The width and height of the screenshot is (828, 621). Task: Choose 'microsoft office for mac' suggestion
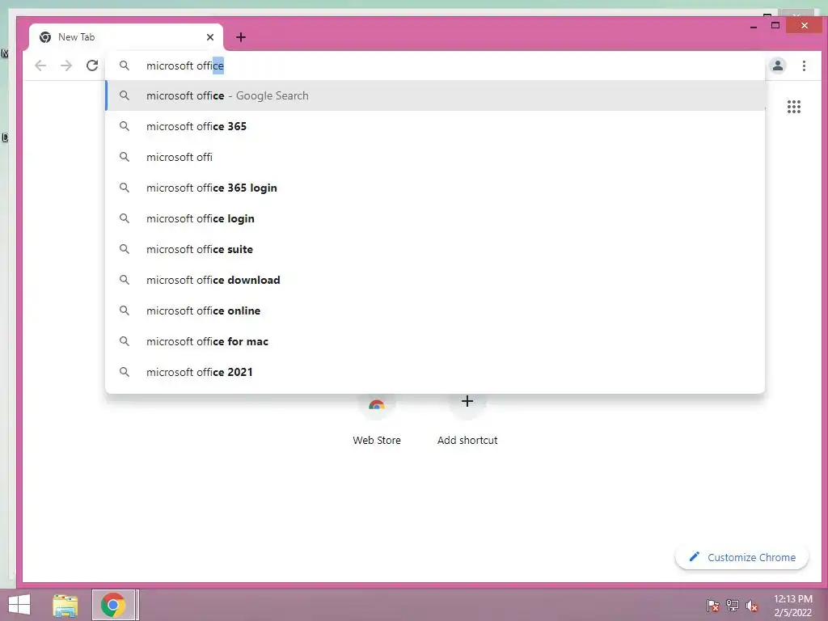pyautogui.click(x=435, y=341)
